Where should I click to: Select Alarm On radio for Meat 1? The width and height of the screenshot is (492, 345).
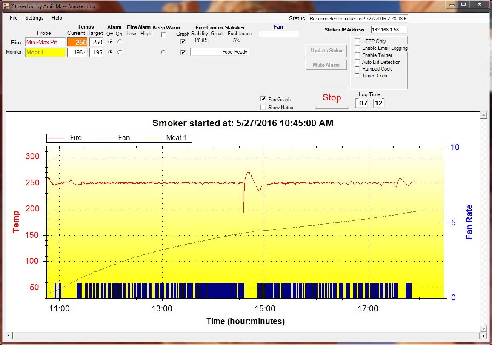[x=120, y=52]
